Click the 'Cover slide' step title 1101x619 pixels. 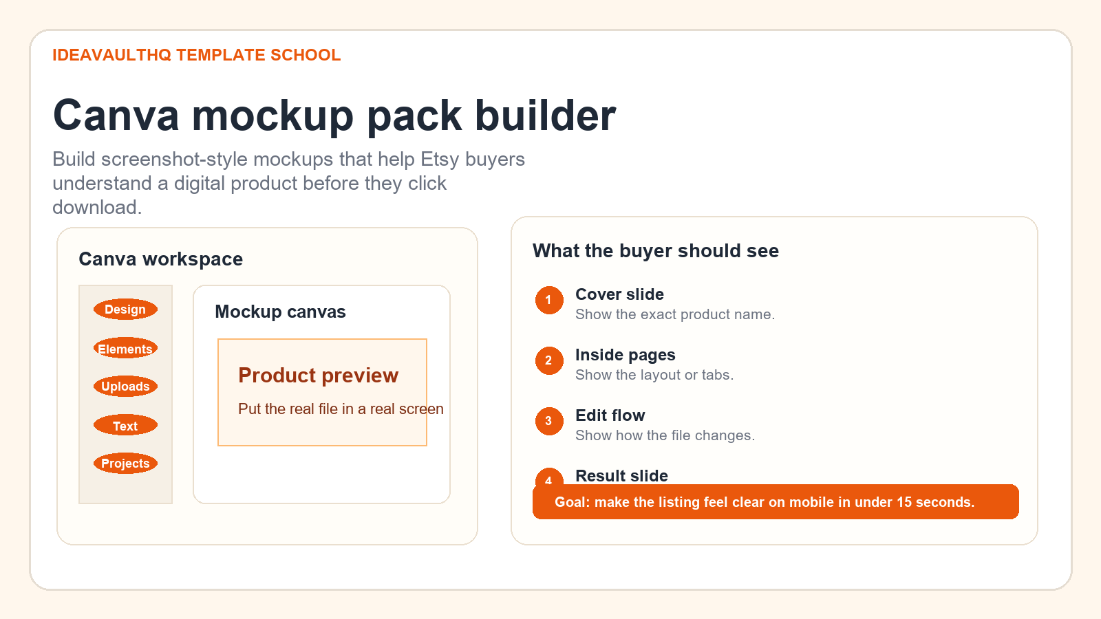click(x=619, y=294)
